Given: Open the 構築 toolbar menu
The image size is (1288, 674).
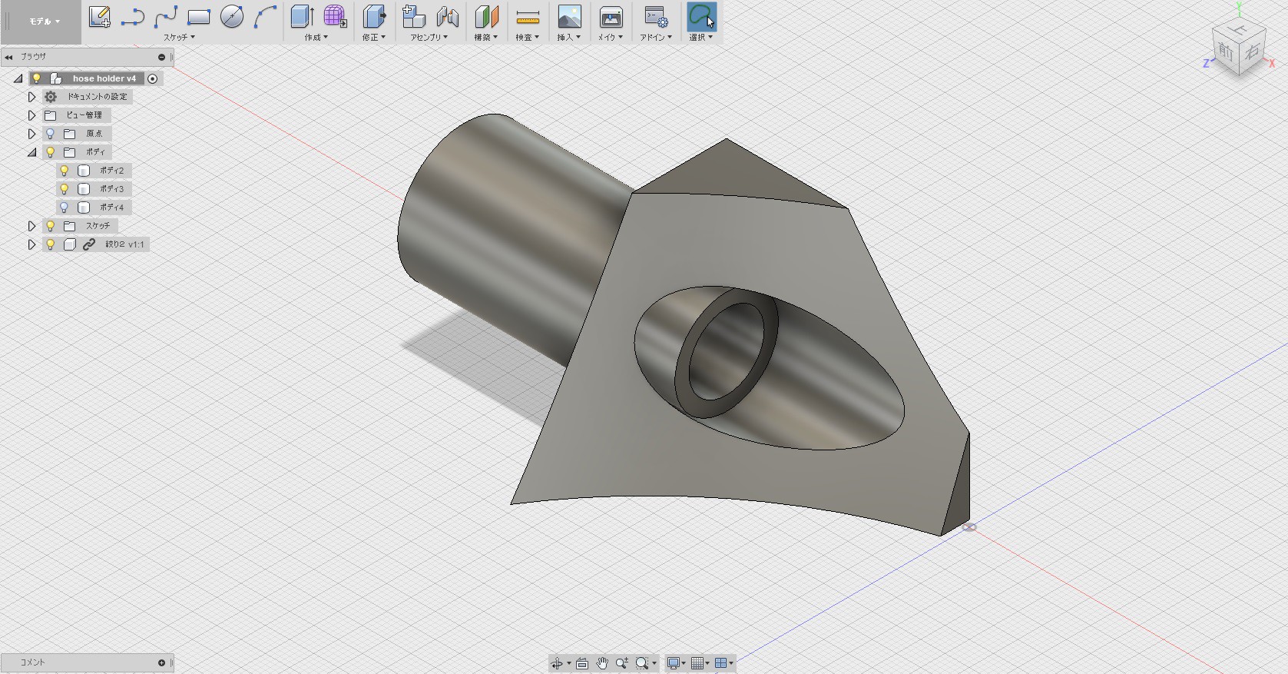Looking at the screenshot, I should pyautogui.click(x=485, y=37).
